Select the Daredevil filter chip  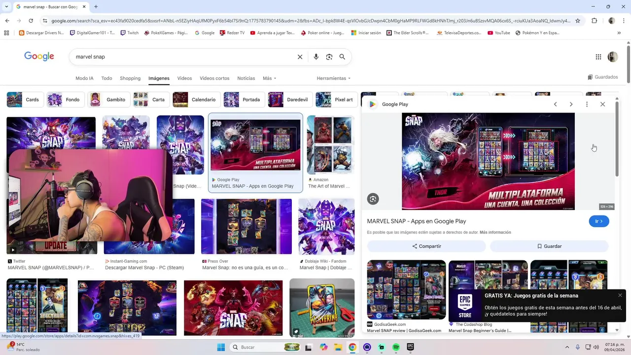click(289, 100)
